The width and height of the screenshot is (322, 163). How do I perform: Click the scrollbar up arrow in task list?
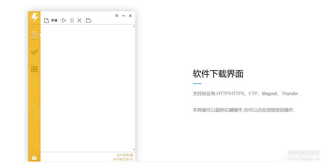tap(134, 26)
